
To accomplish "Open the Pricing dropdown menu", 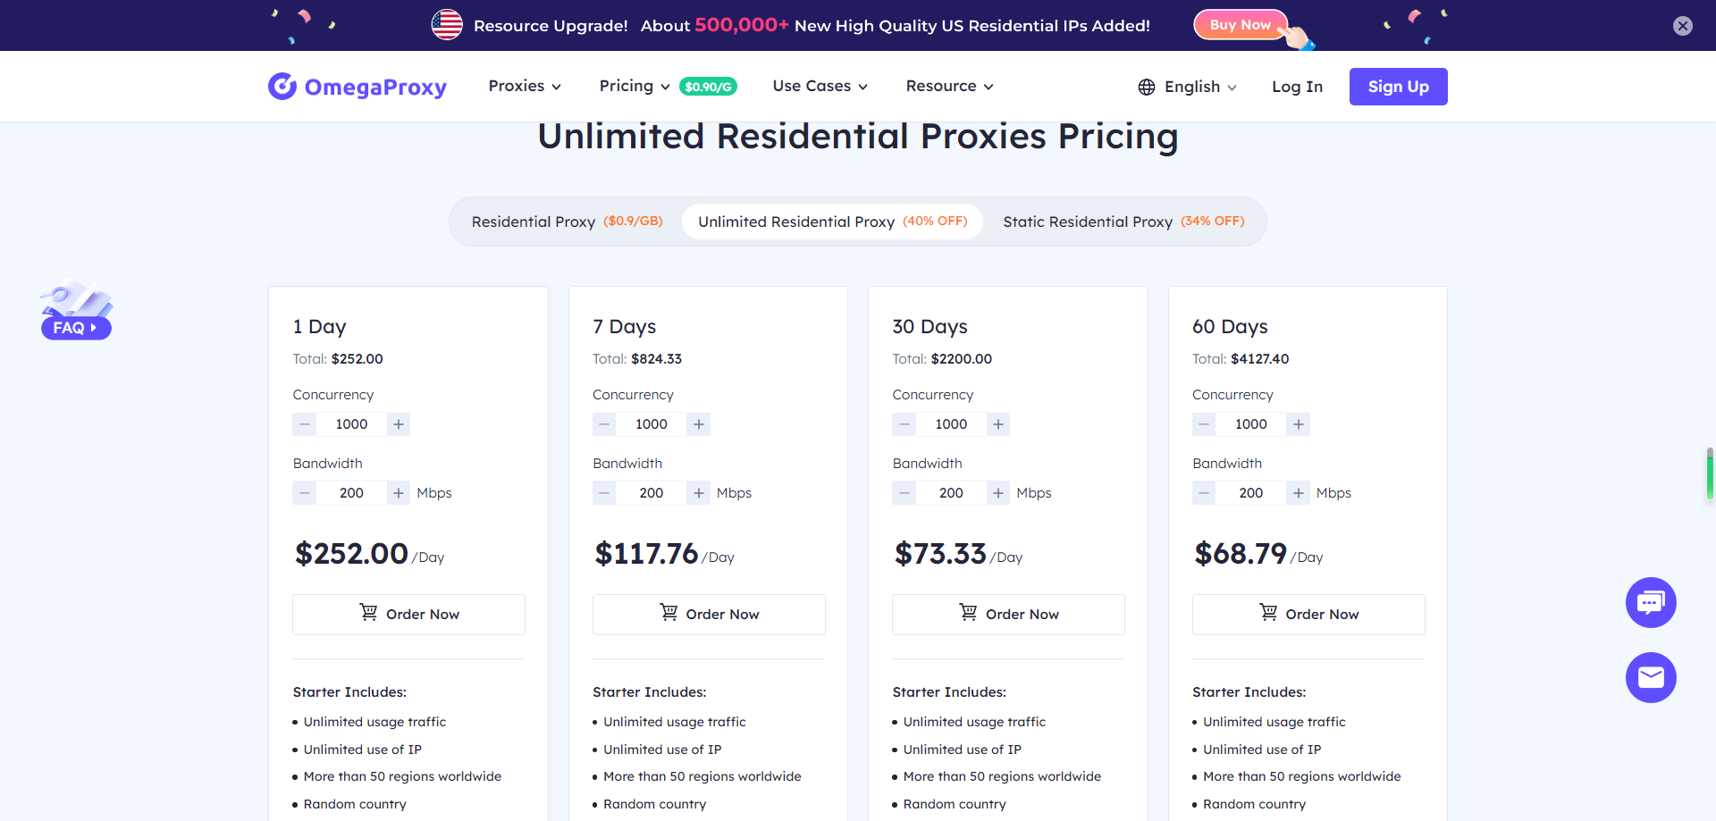I will (x=634, y=87).
